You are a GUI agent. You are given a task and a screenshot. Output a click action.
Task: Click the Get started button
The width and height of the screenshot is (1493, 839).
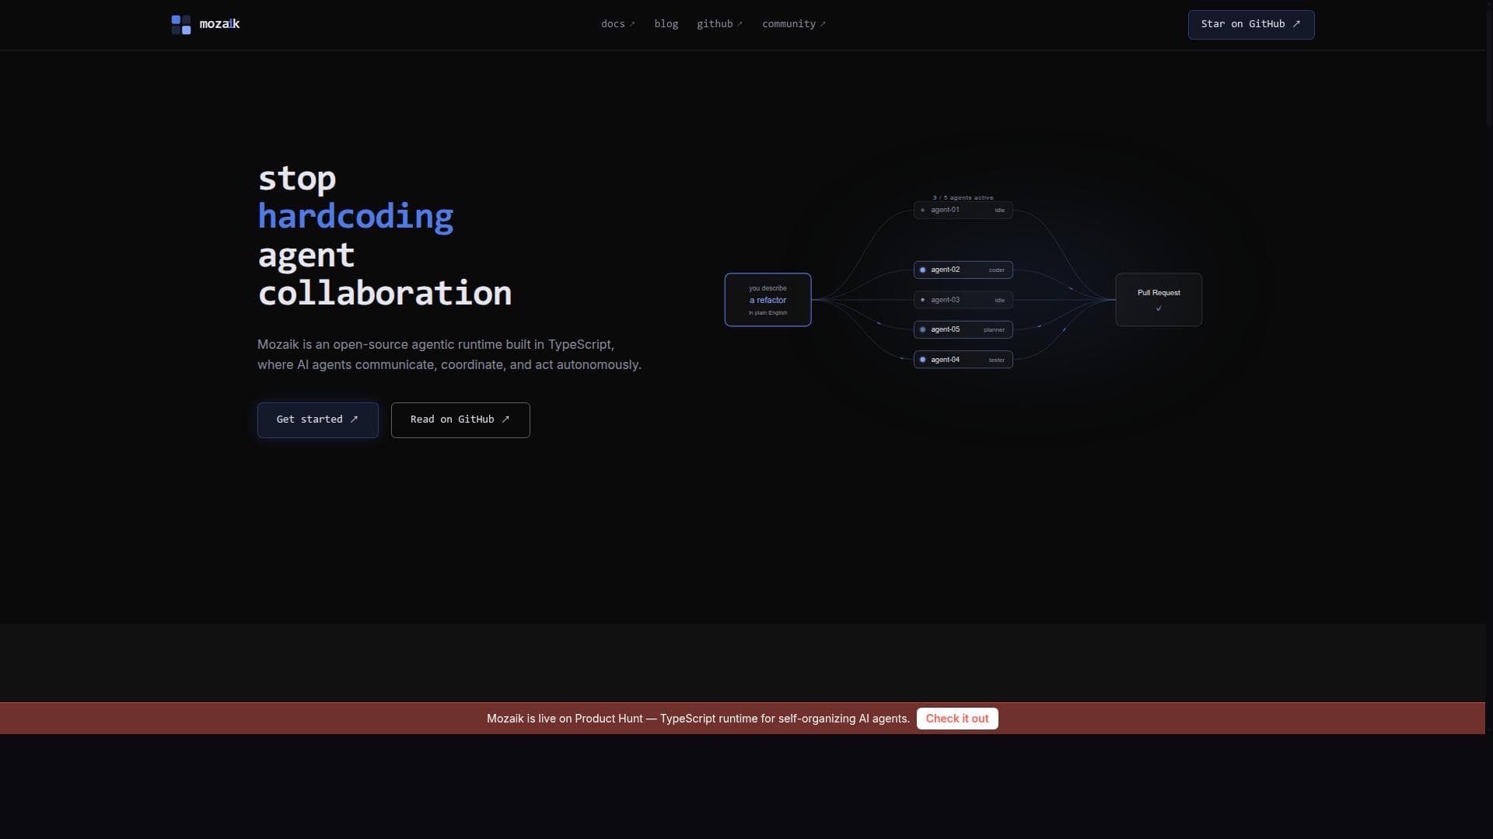click(x=318, y=420)
